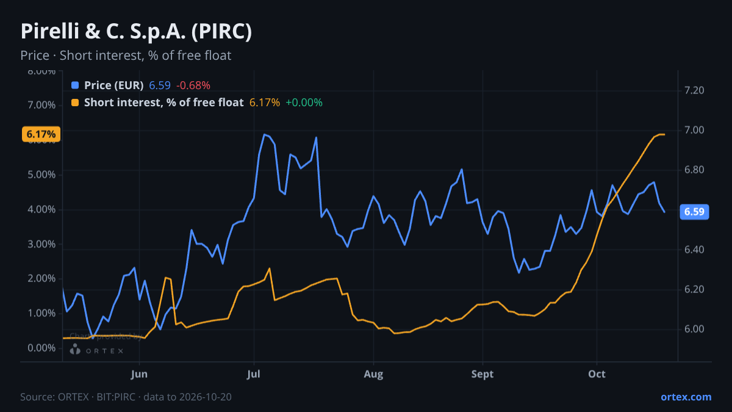The width and height of the screenshot is (732, 412).
Task: Click the +0.00% short interest change
Action: [x=304, y=103]
